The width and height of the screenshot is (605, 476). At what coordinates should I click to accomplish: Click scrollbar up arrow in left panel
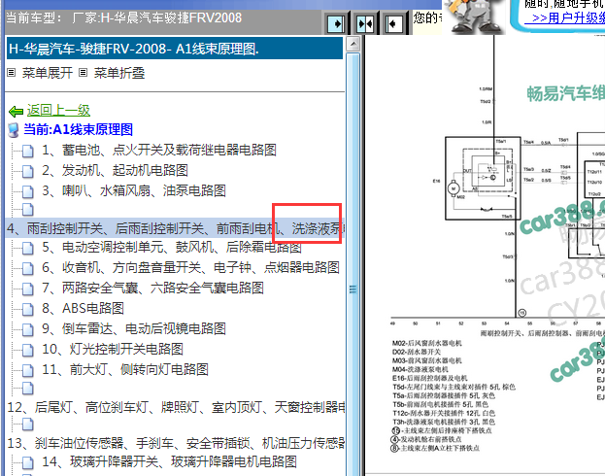pyautogui.click(x=353, y=44)
